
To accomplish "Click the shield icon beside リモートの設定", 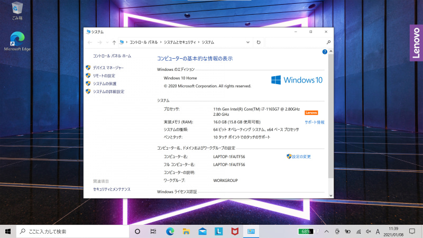I will tap(88, 76).
